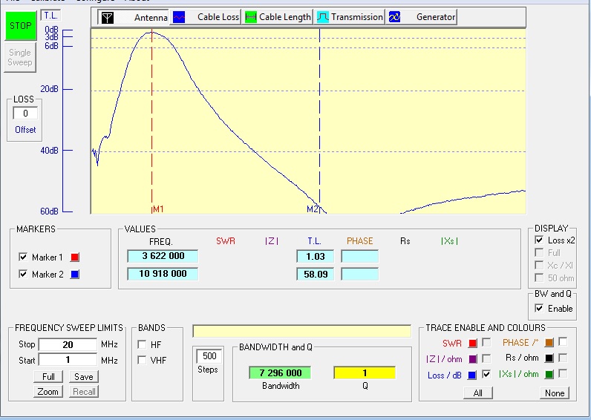
Task: Click the Stop frequency input field
Action: coord(68,344)
